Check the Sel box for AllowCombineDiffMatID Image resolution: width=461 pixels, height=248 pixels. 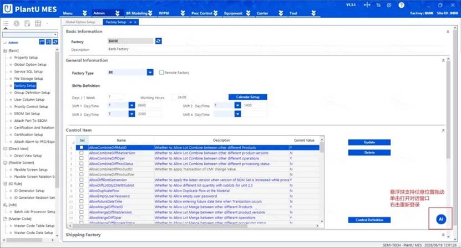click(x=82, y=148)
